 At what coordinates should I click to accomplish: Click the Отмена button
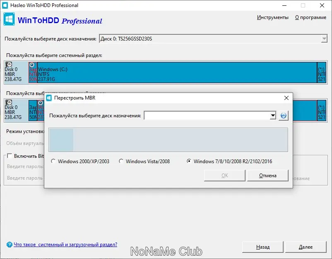pyautogui.click(x=268, y=175)
